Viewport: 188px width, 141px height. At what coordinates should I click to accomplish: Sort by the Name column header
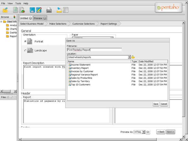pos(99,61)
